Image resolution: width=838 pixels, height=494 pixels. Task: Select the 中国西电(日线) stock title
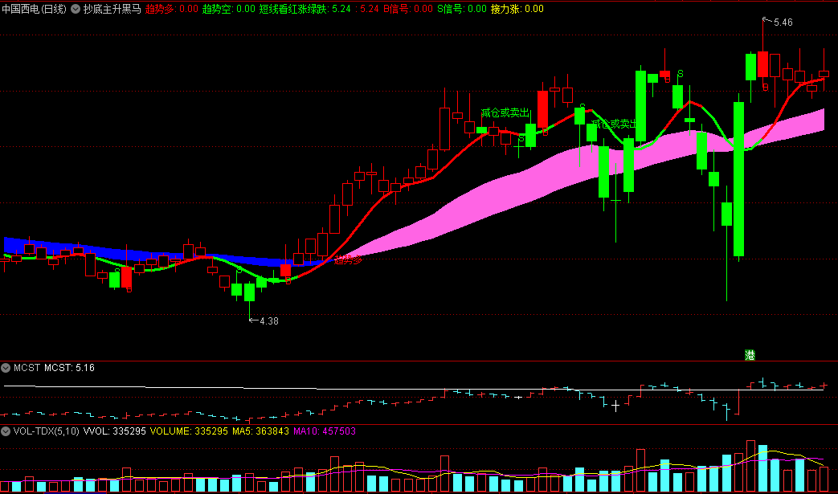pyautogui.click(x=35, y=9)
